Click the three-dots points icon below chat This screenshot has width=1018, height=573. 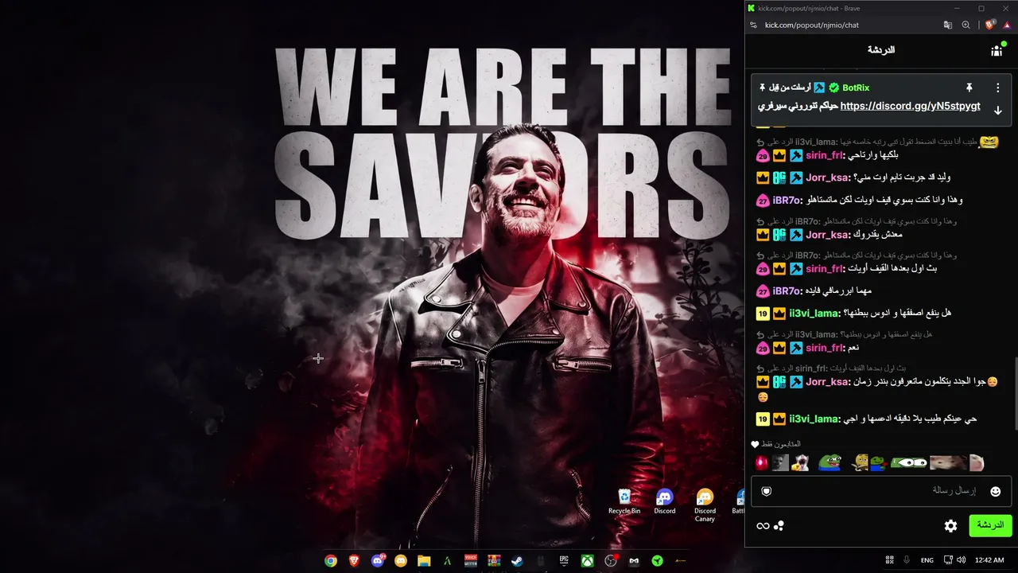(x=779, y=526)
